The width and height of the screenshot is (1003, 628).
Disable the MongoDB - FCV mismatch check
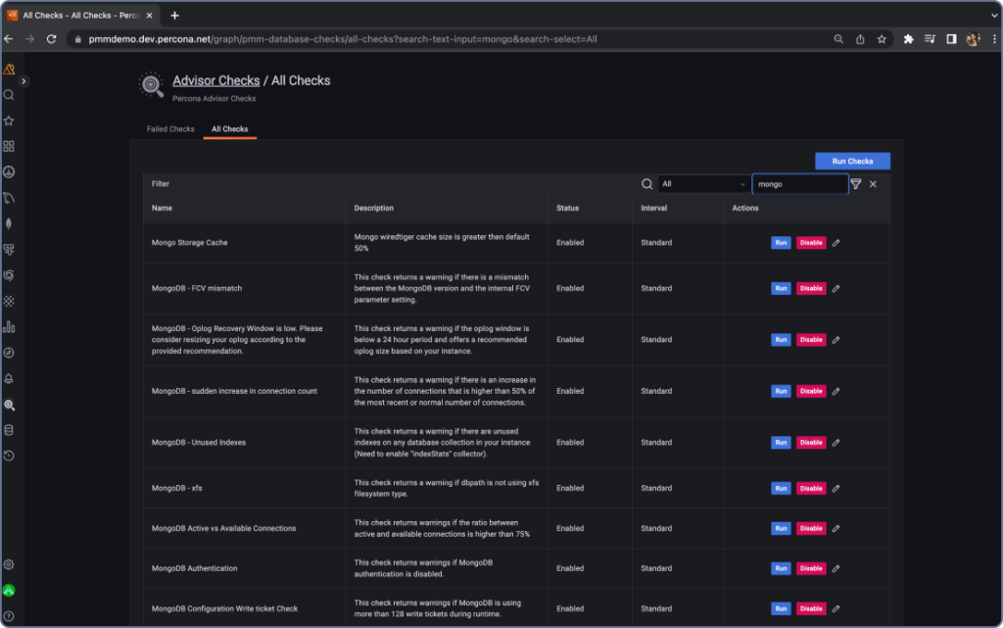(810, 288)
